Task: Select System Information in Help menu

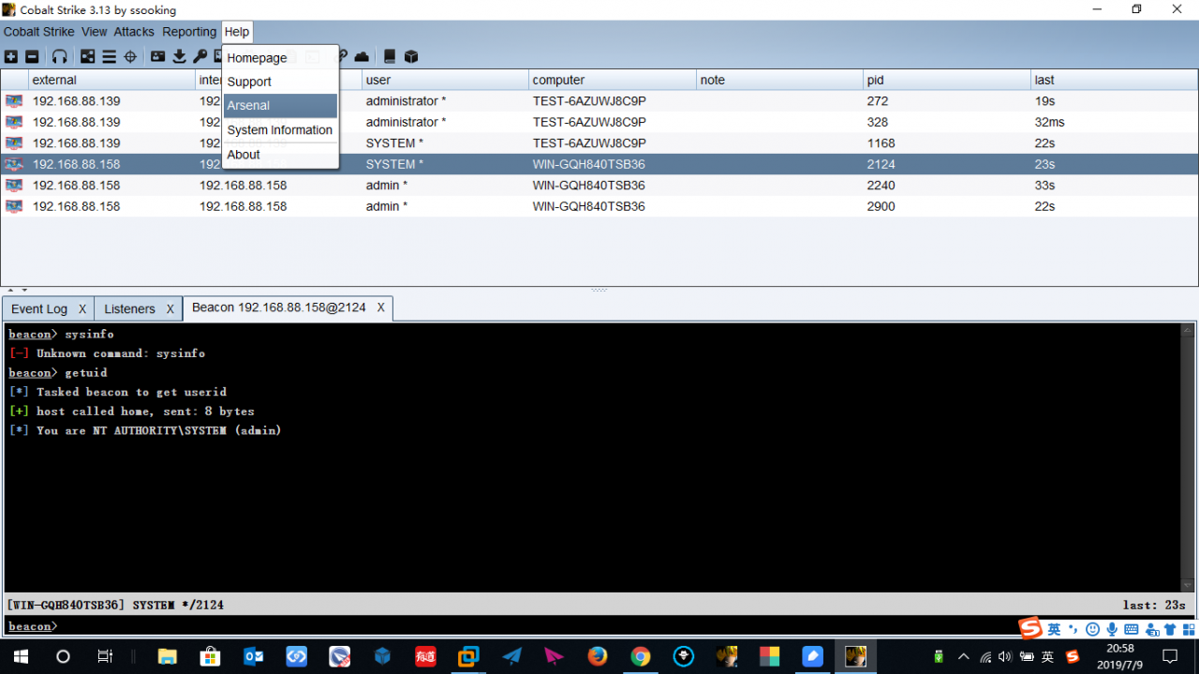Action: tap(280, 130)
